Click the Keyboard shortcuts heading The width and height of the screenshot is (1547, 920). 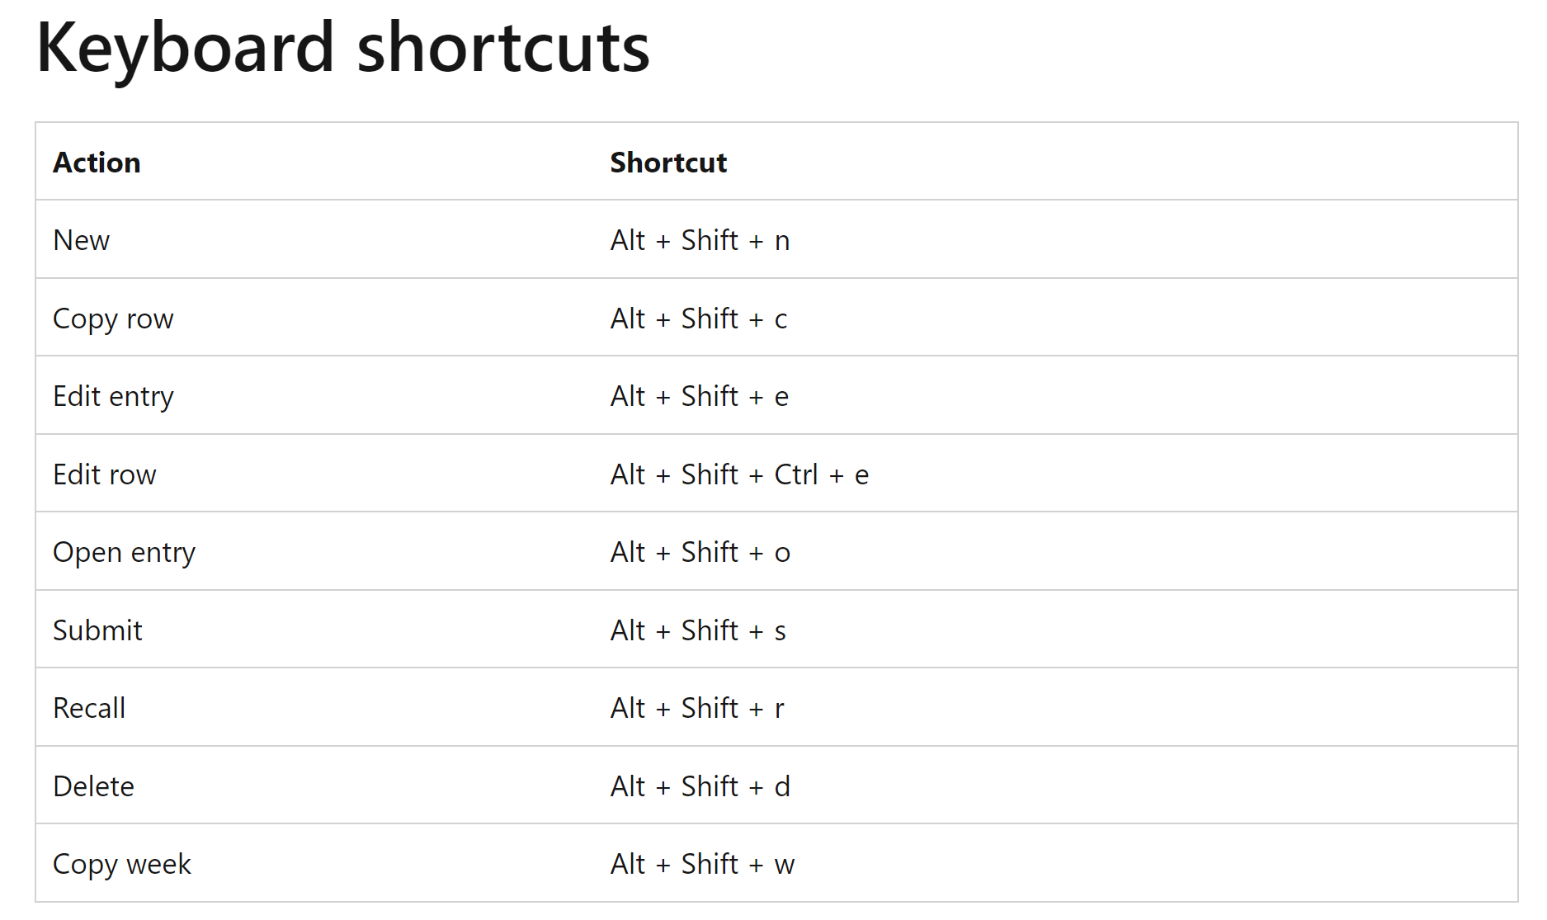click(x=343, y=48)
